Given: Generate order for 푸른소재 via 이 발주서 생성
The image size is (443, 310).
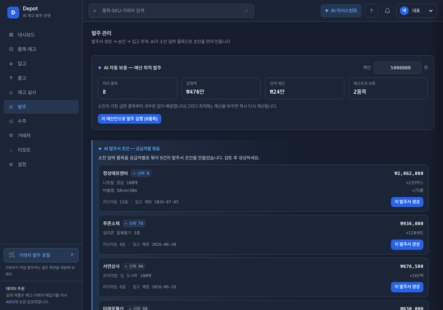Looking at the screenshot, I should [407, 244].
